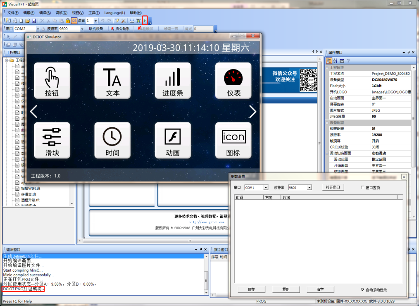419x306 pixels.
Task: Open the 时间 (Time) demo tile
Action: pyautogui.click(x=112, y=141)
